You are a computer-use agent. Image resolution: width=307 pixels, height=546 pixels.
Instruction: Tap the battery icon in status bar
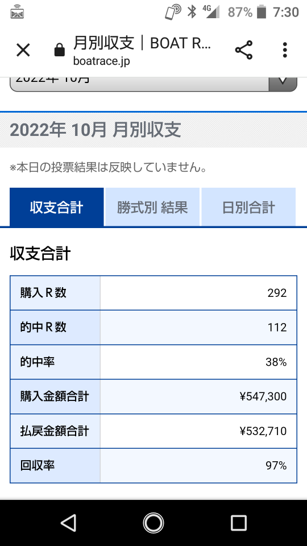tap(261, 12)
